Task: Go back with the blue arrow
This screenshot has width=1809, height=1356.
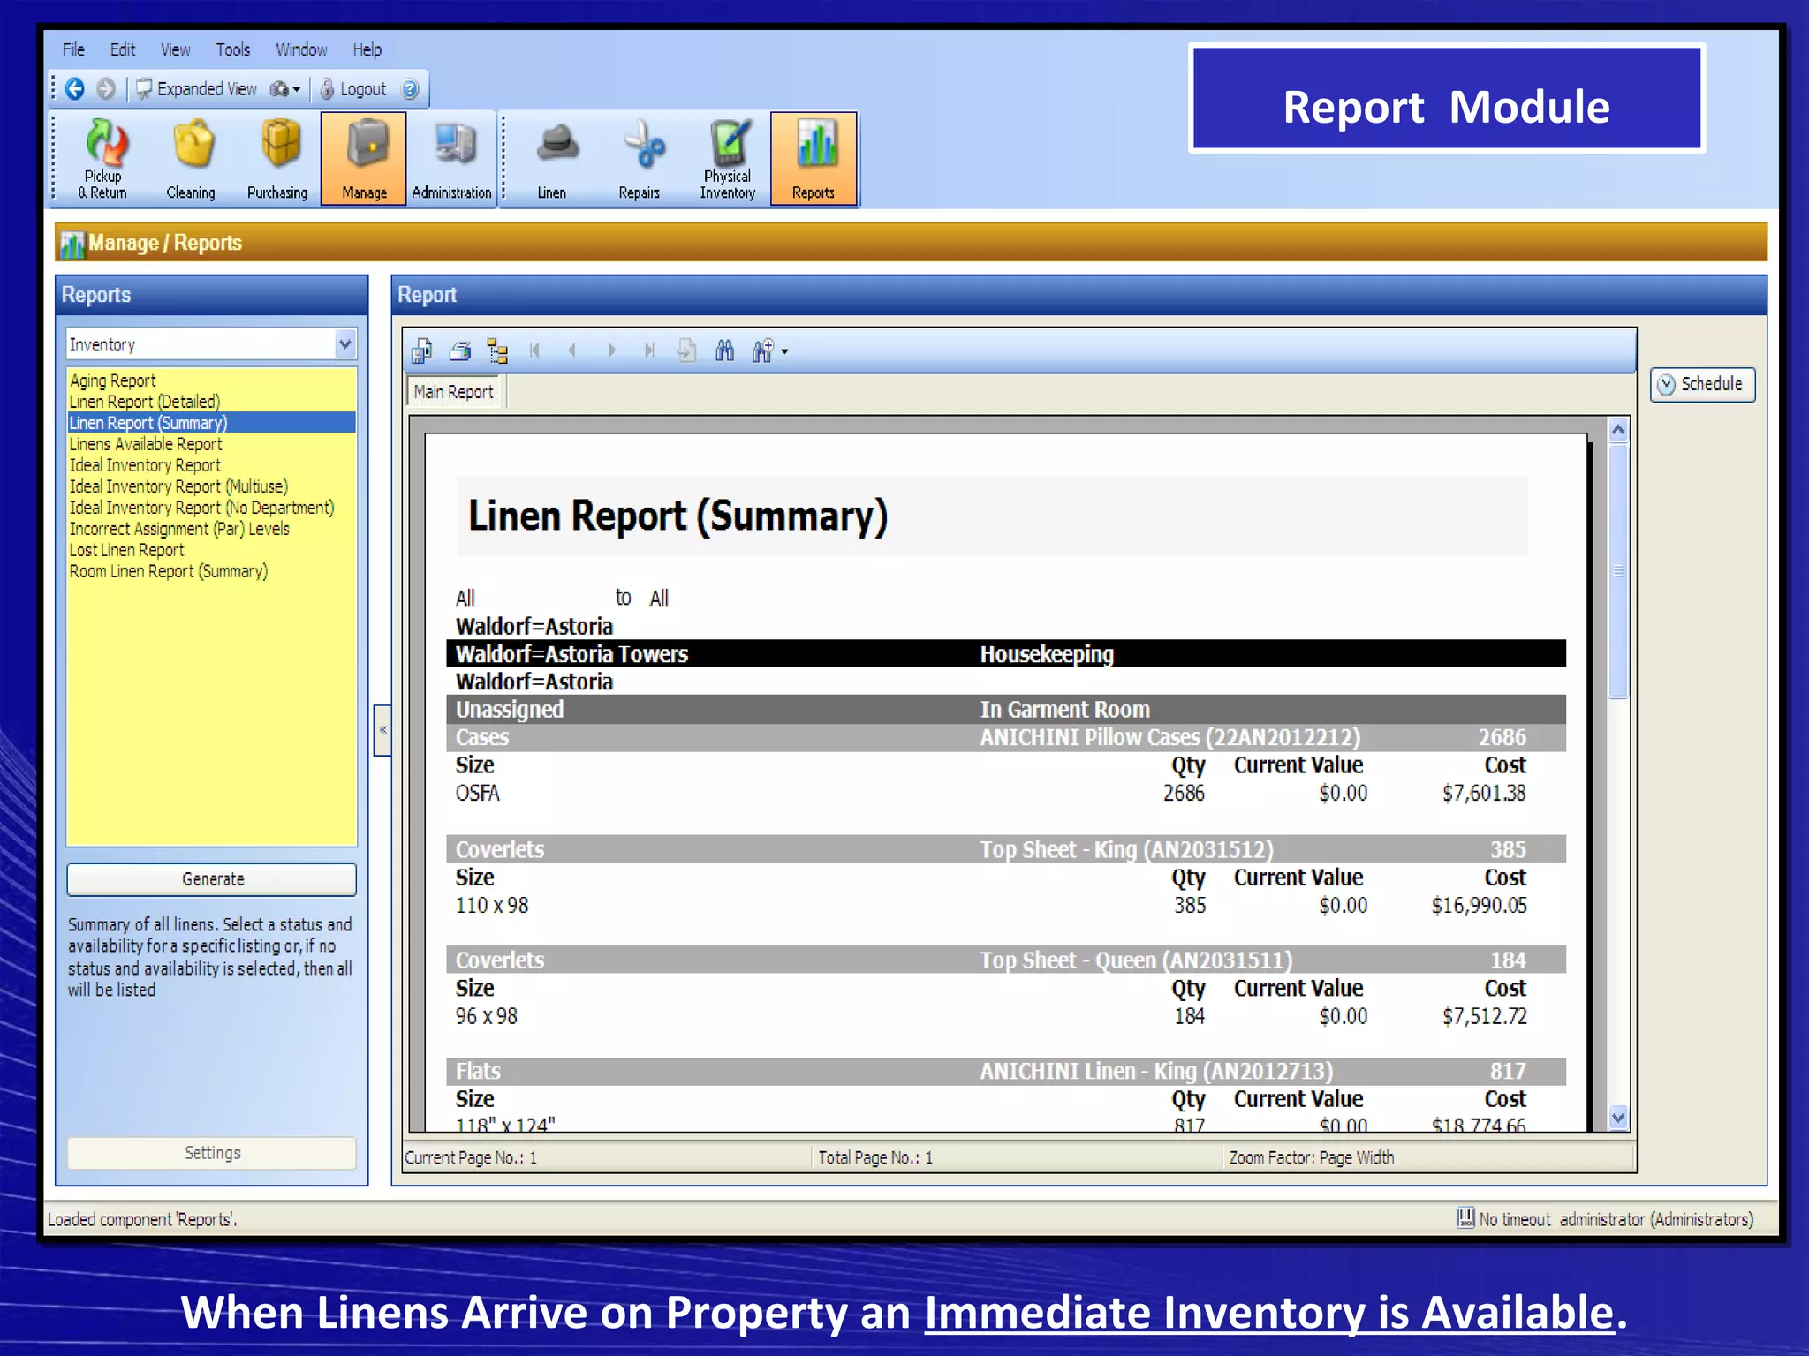Action: coord(75,89)
